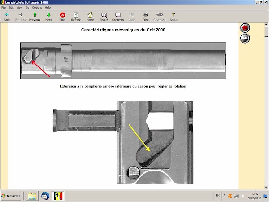Click the red back arrow round button

(245, 28)
